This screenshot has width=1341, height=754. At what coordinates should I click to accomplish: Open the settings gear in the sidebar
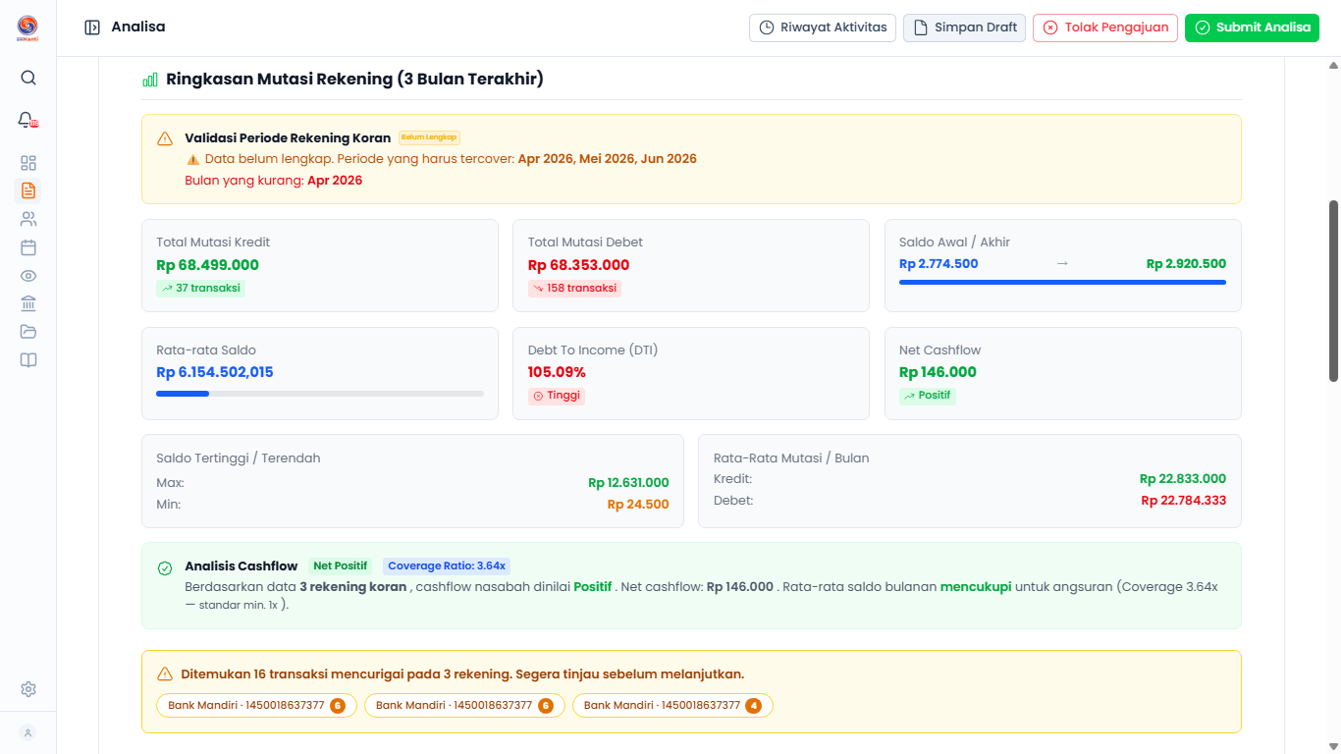click(28, 689)
